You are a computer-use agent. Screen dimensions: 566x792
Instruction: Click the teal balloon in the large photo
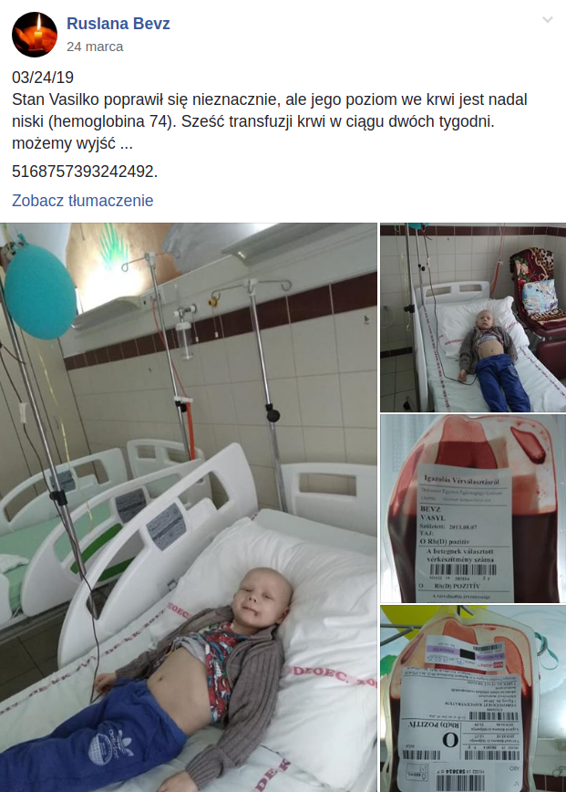[40, 291]
